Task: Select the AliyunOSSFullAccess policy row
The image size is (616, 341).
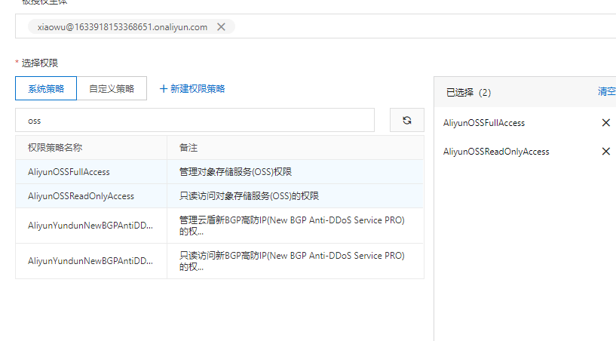Action: point(219,172)
